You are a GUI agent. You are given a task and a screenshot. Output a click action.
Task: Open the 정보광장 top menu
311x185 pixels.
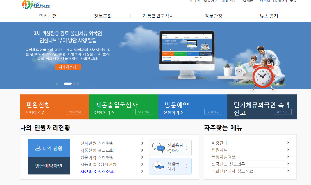[x=214, y=16]
